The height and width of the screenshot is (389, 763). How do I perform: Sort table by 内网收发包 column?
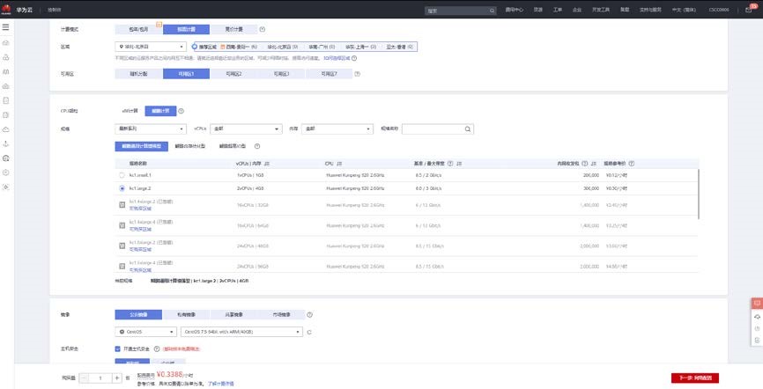click(594, 164)
